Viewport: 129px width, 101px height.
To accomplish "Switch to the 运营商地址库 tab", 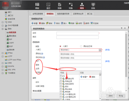I will (x=78, y=14).
